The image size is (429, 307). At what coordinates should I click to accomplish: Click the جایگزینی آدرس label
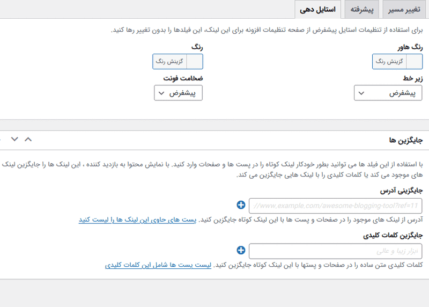pos(401,191)
